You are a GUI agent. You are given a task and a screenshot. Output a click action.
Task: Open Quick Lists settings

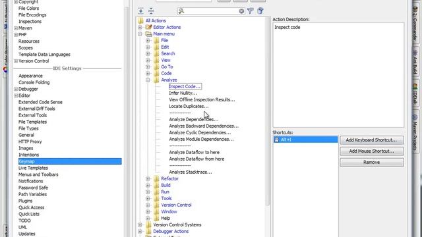(x=29, y=214)
